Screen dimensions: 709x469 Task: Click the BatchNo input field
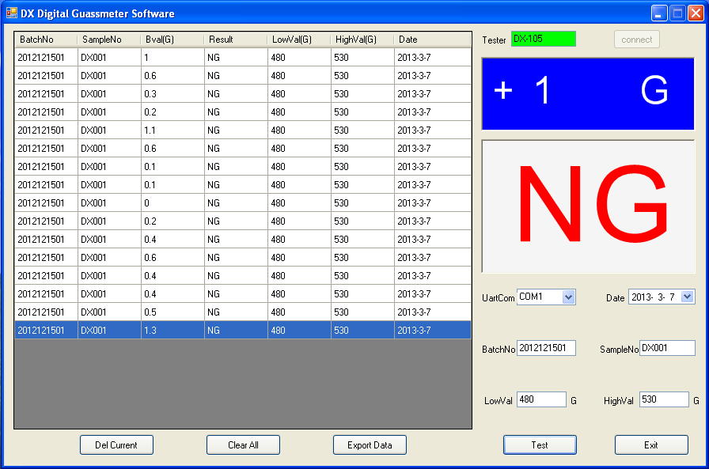click(x=546, y=348)
